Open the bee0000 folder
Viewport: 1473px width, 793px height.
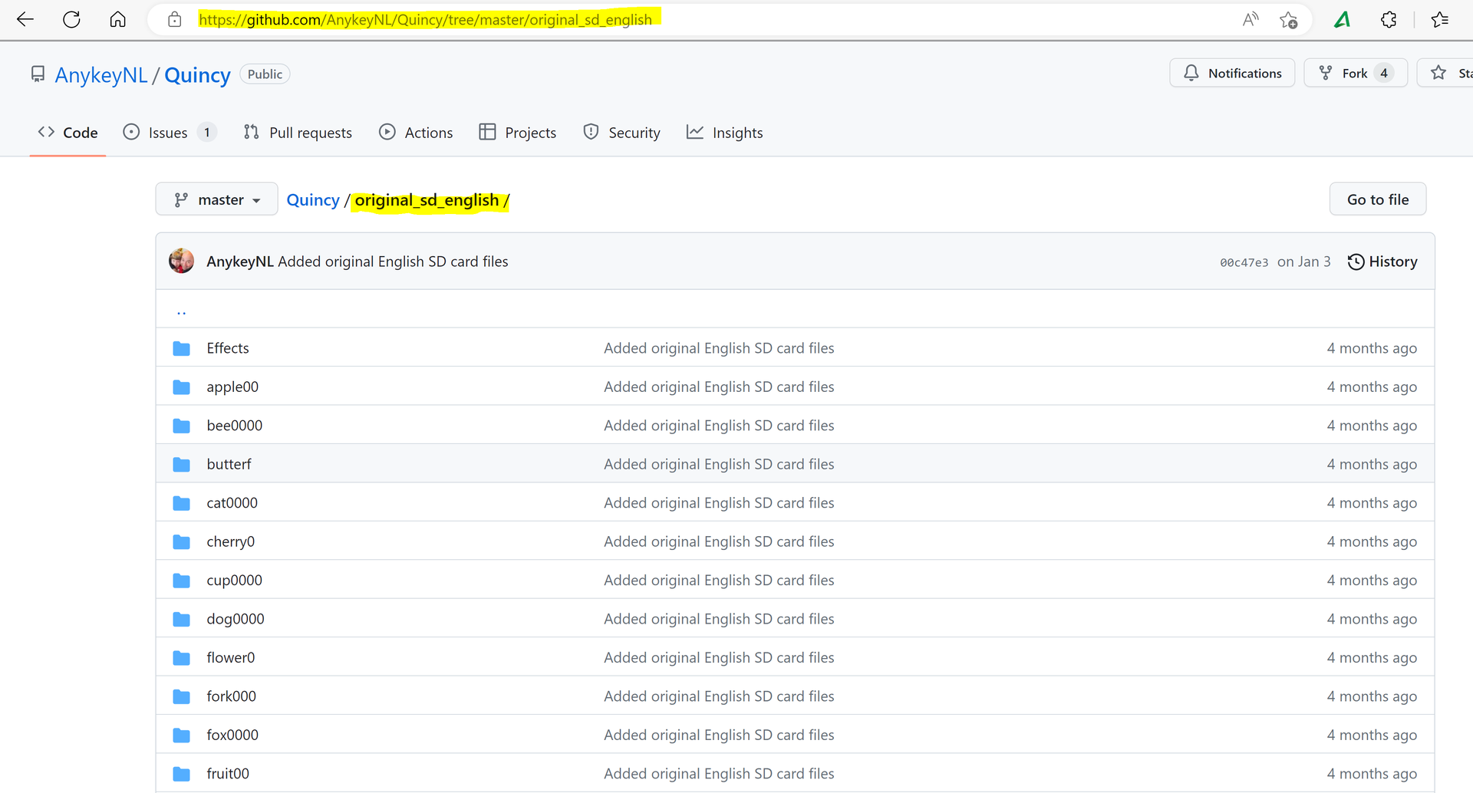(x=235, y=426)
